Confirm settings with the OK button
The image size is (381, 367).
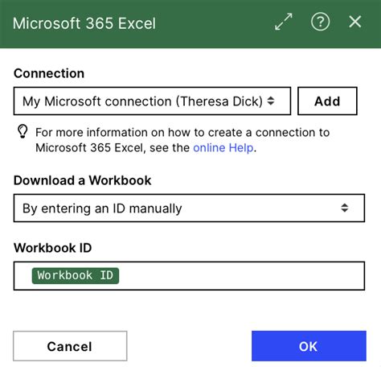point(309,346)
